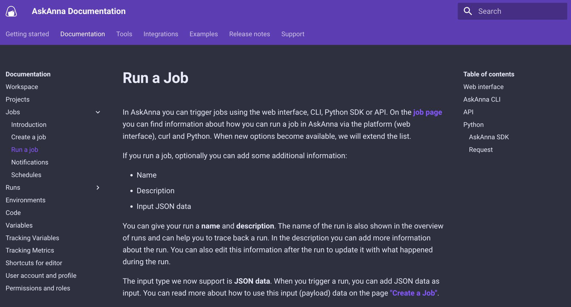Click the AskAnna logo icon
The width and height of the screenshot is (571, 307).
[11, 11]
